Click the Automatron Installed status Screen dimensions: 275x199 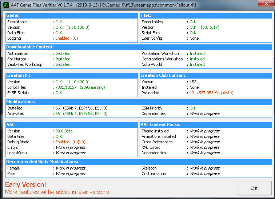pyautogui.click(x=63, y=53)
